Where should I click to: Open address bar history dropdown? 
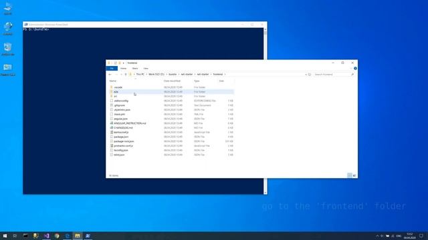[x=306, y=74]
